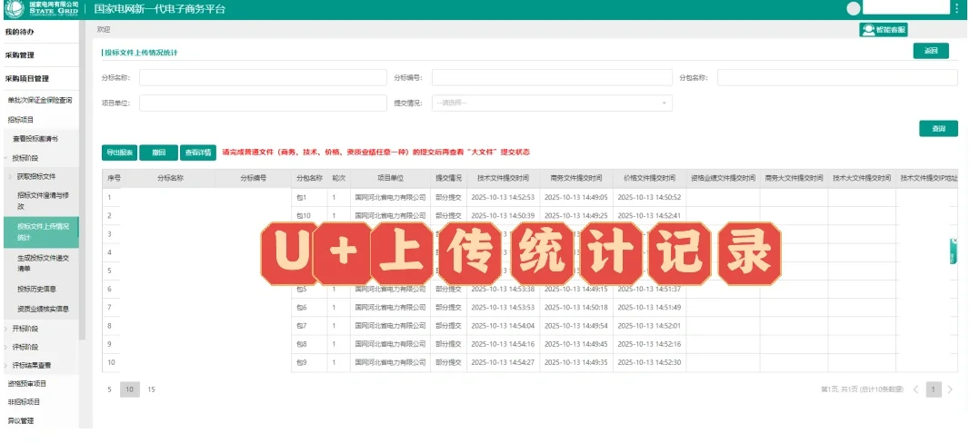Select page 1 in the pagination
Viewport: 970px width, 443px height.
point(934,389)
